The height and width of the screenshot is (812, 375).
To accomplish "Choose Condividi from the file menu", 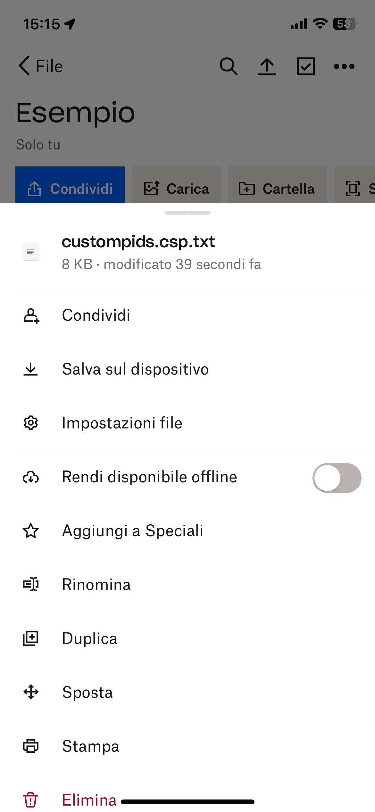I will tap(96, 315).
